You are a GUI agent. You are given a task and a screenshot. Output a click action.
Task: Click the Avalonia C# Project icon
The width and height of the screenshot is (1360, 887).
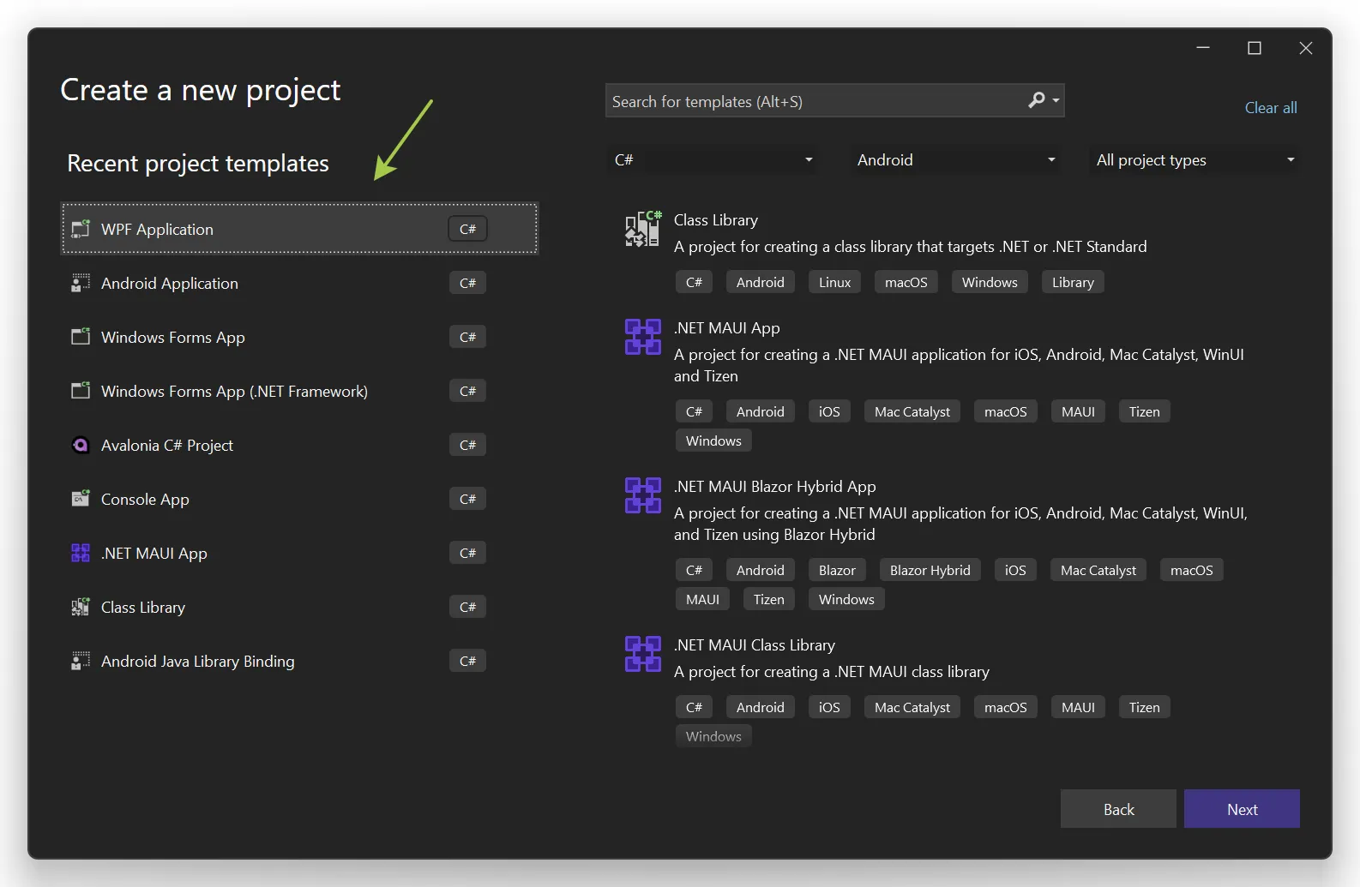[x=81, y=445]
